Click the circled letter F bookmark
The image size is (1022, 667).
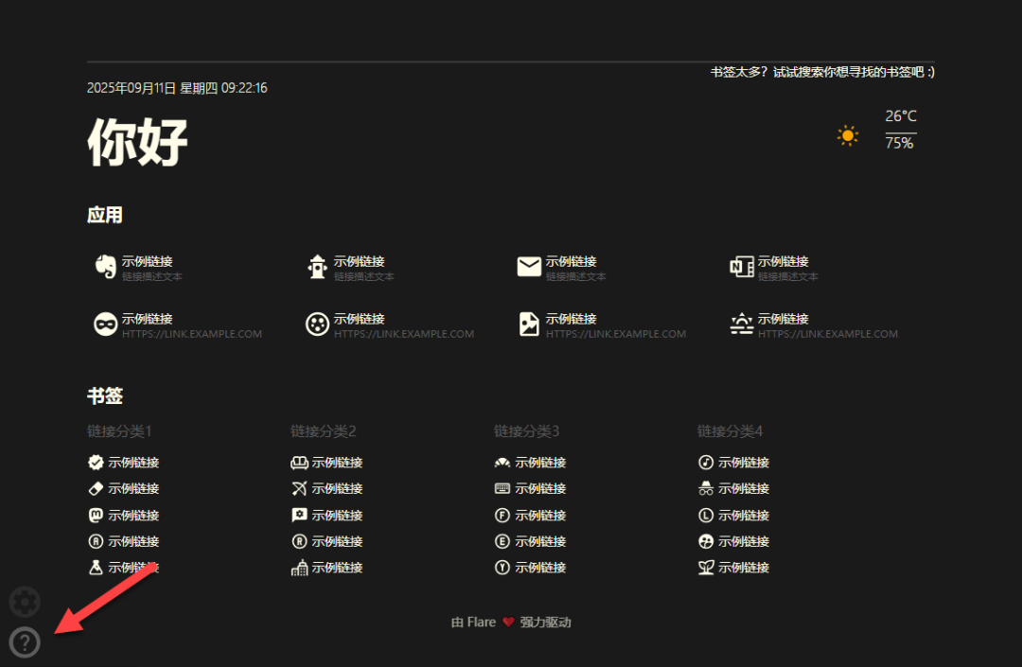[x=531, y=516]
